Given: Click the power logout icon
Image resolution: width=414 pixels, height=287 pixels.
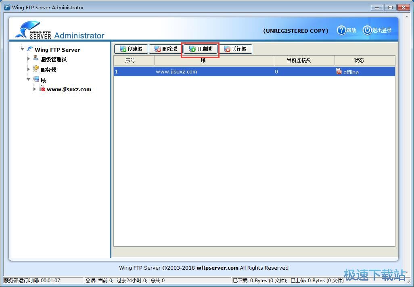Looking at the screenshot, I should 367,30.
